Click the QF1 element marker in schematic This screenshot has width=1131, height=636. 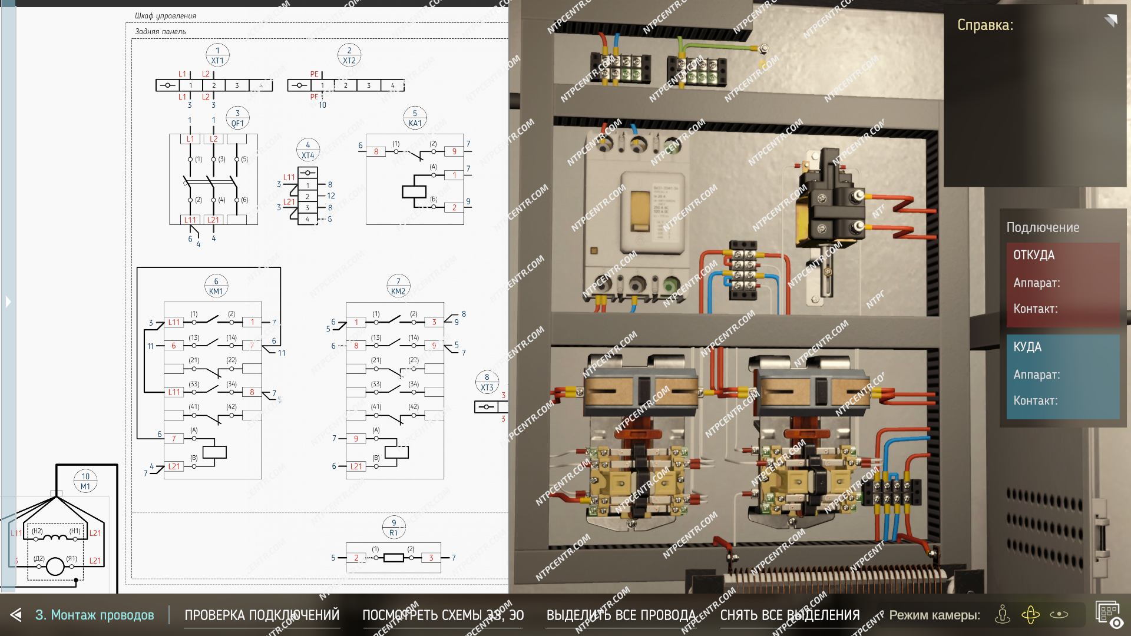click(x=237, y=118)
